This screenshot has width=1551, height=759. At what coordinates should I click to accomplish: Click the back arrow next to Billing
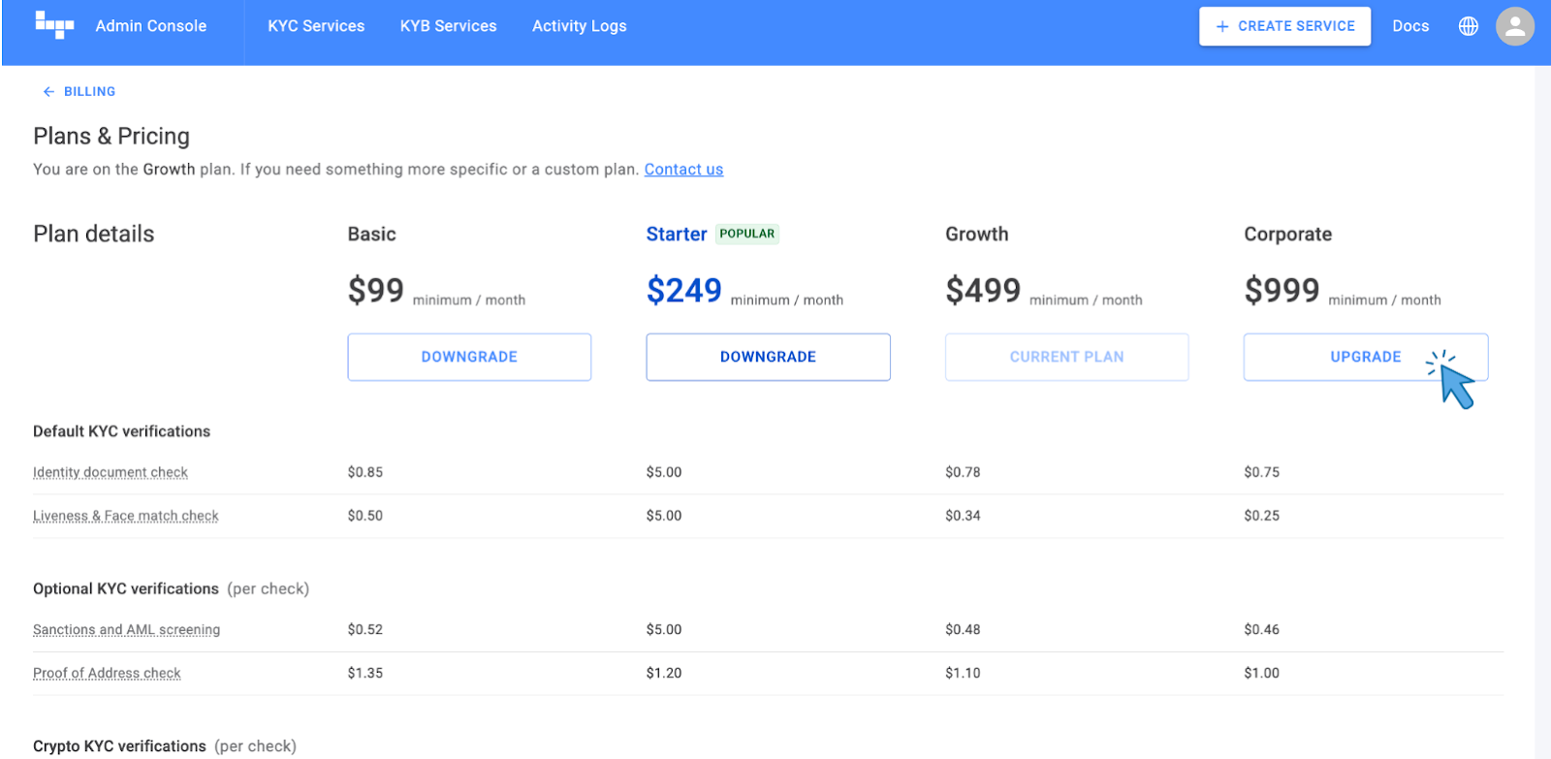point(48,91)
